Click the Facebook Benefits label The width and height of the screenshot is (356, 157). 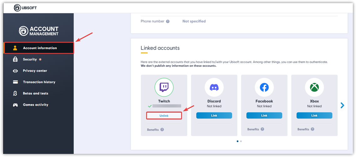(253, 130)
